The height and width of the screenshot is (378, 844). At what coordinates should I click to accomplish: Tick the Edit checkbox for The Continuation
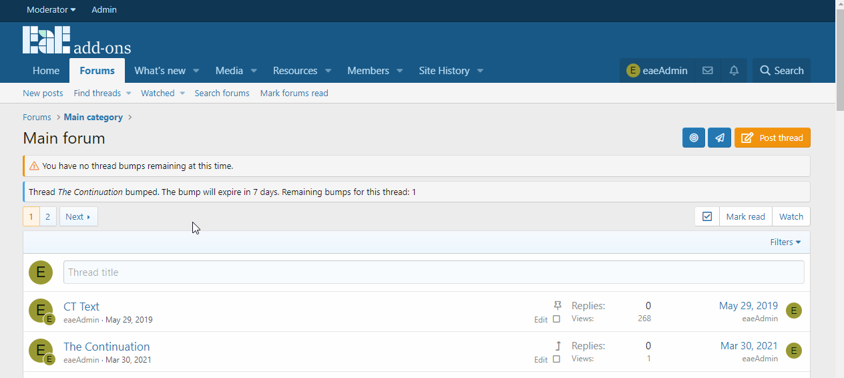click(557, 359)
